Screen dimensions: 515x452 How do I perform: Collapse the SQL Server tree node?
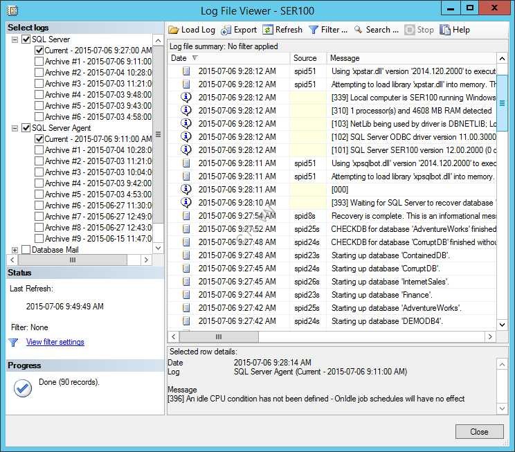(15, 39)
